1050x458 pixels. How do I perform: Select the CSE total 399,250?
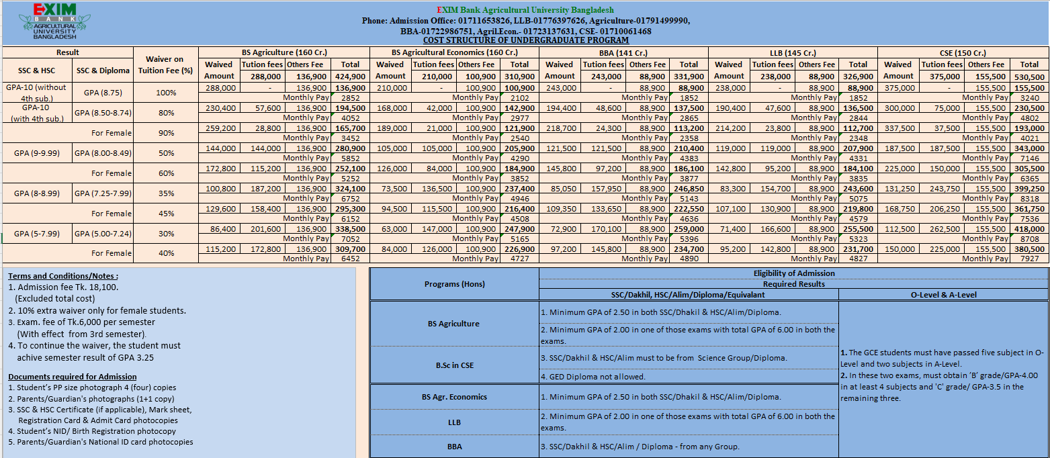pyautogui.click(x=1029, y=189)
